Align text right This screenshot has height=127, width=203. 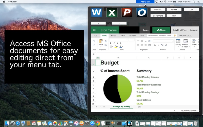coord(146,45)
